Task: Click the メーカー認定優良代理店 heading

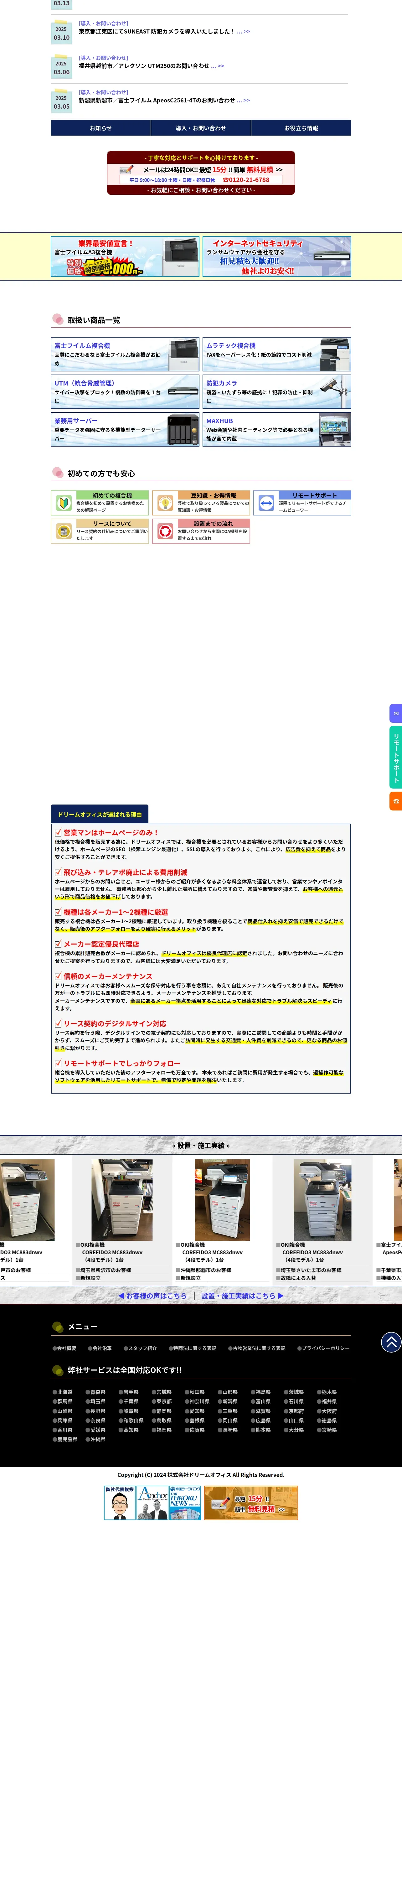Action: [x=96, y=944]
